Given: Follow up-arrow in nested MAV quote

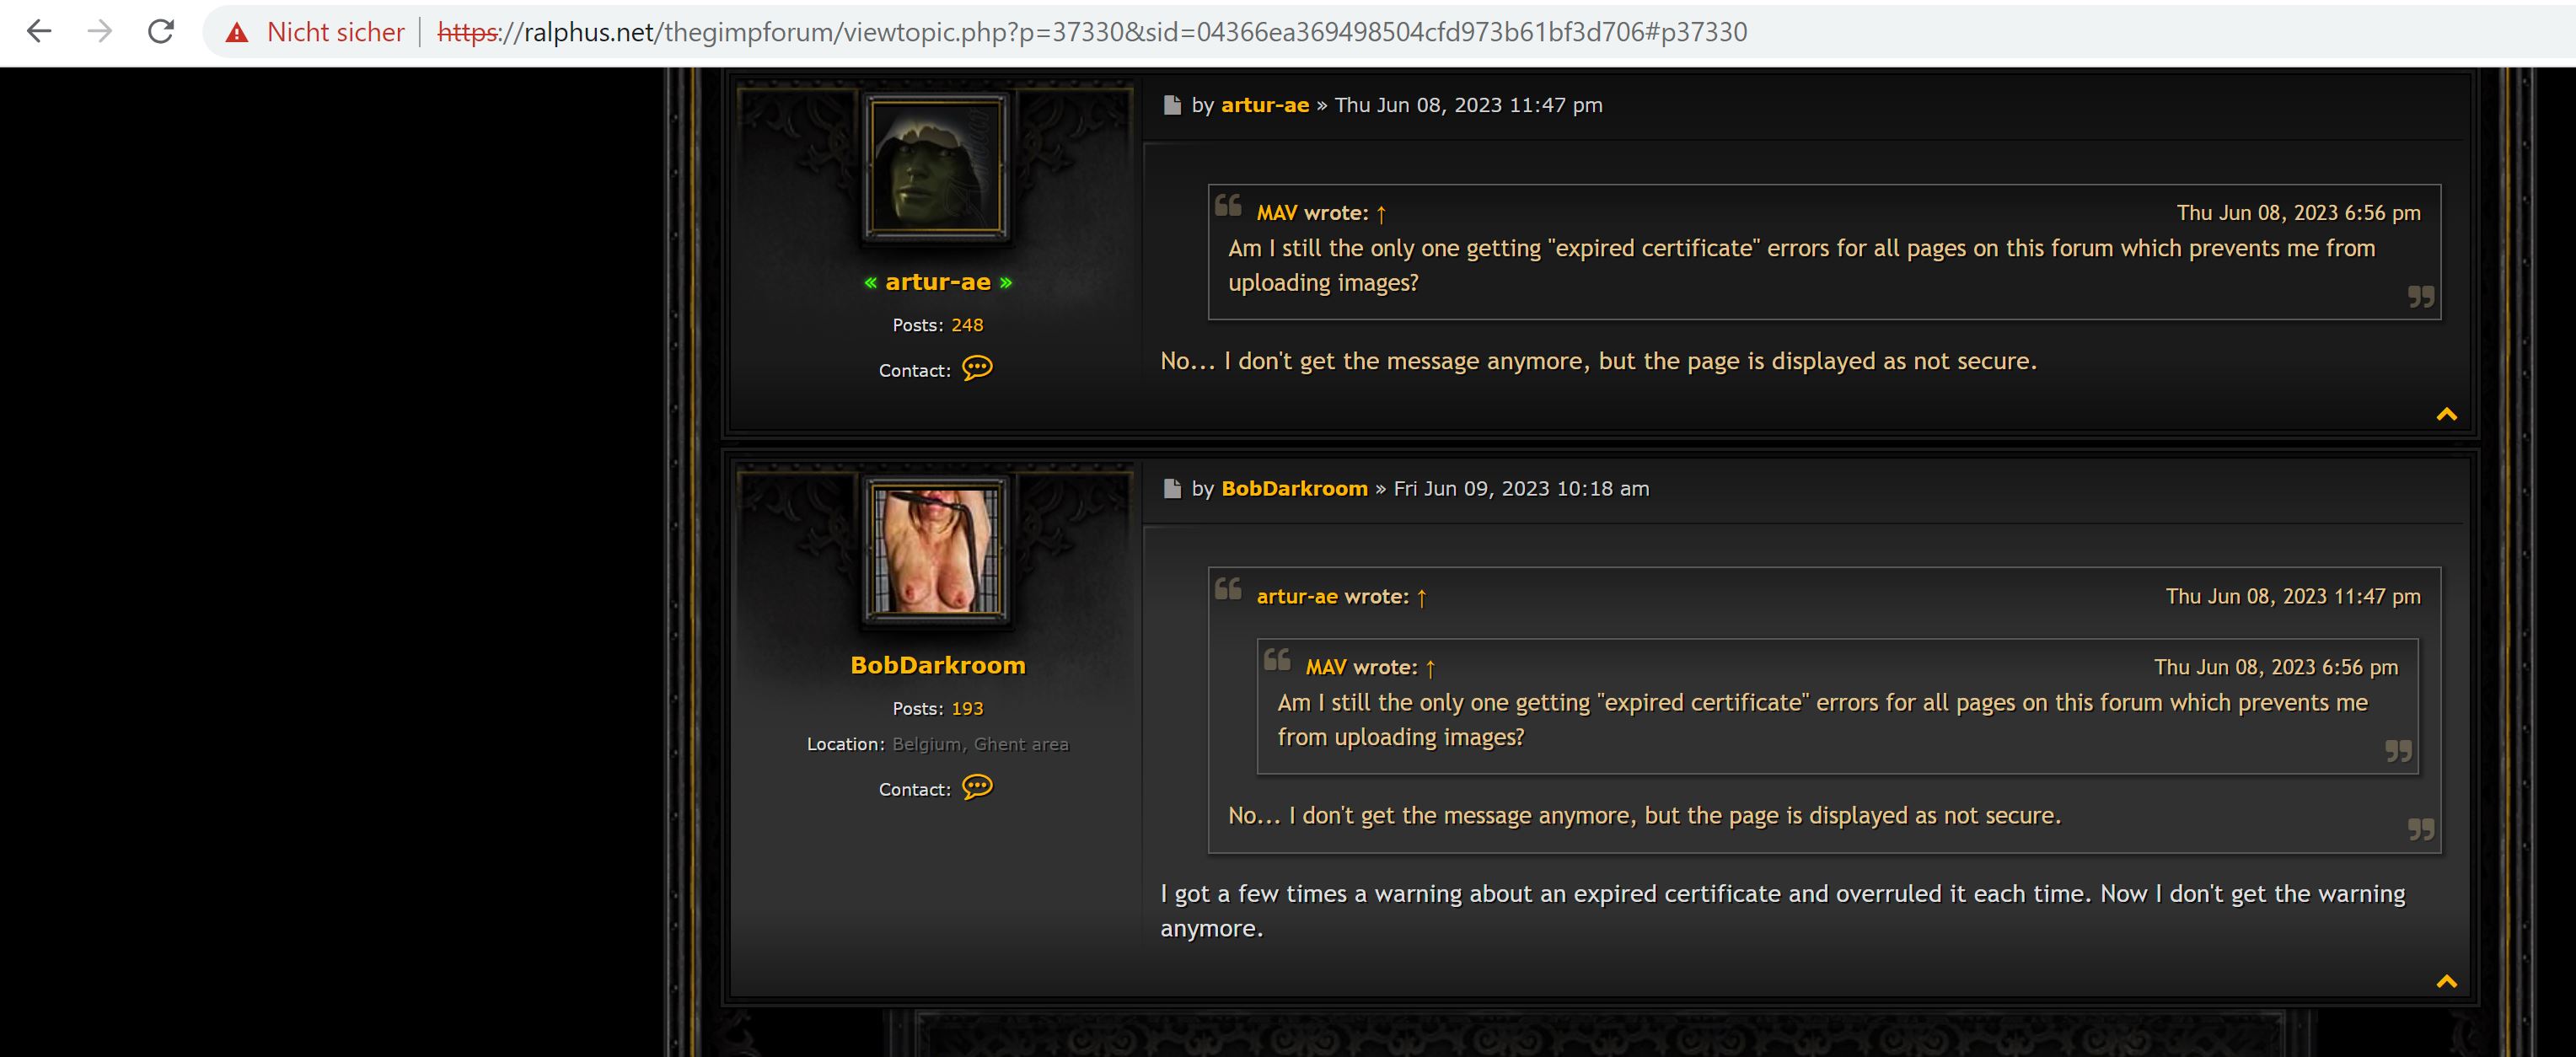Looking at the screenshot, I should (1430, 668).
